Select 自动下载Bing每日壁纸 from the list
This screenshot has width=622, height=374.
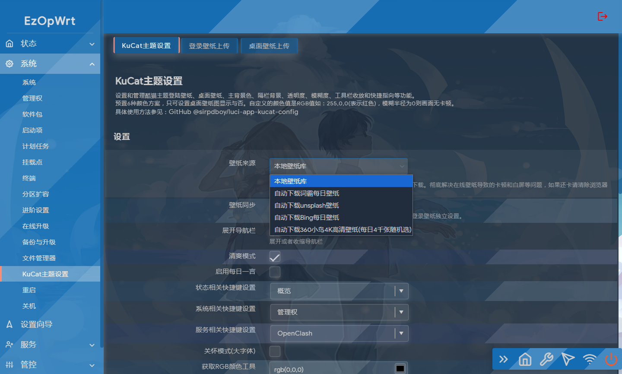pyautogui.click(x=307, y=218)
